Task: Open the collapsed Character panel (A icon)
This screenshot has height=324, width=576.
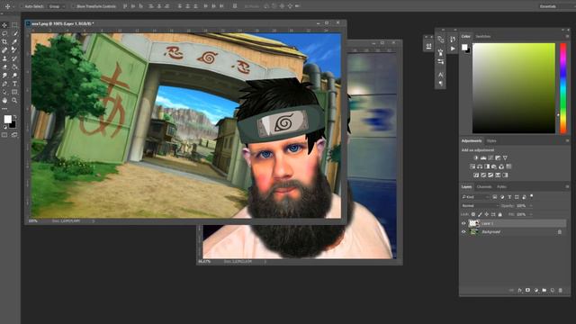Action: pyautogui.click(x=440, y=75)
